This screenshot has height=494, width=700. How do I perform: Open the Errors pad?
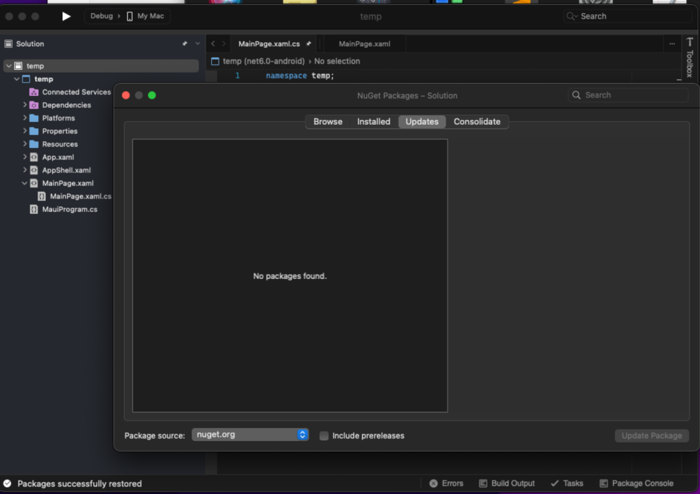point(446,483)
